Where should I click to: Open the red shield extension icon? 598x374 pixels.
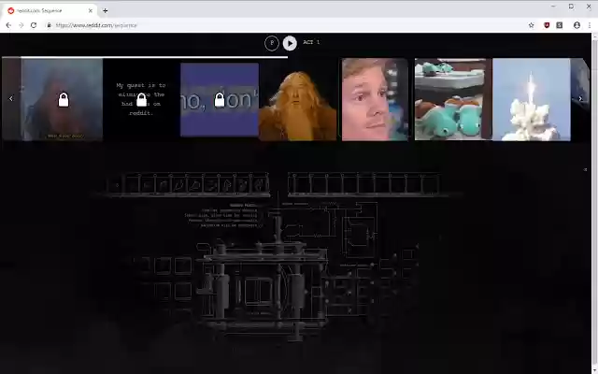coord(547,25)
